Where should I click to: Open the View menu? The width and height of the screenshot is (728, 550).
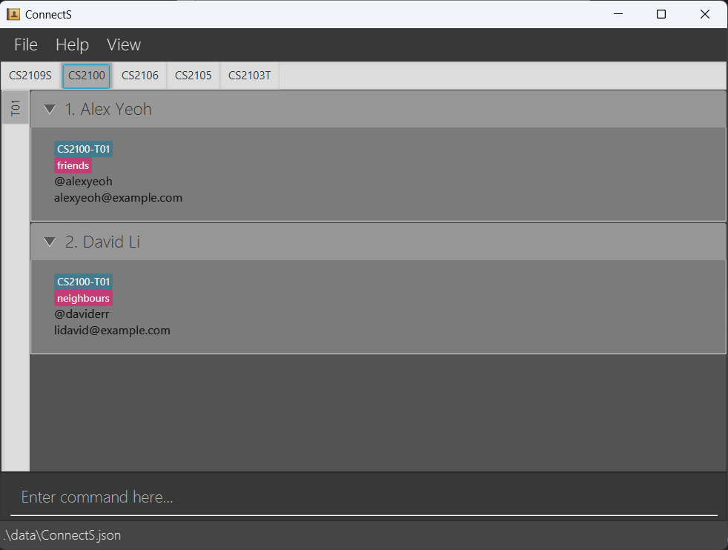[x=123, y=44]
